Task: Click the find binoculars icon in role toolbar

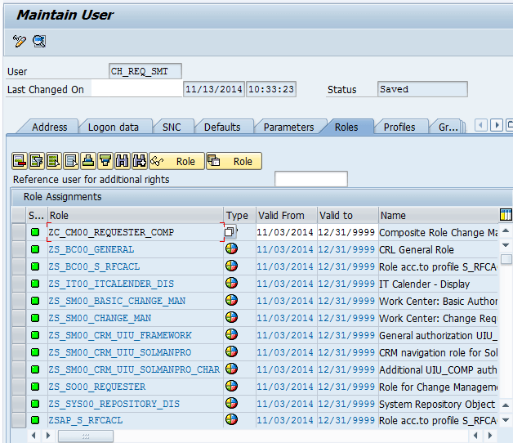Action: tap(123, 161)
